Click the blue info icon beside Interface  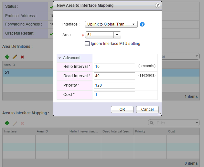click(142, 24)
